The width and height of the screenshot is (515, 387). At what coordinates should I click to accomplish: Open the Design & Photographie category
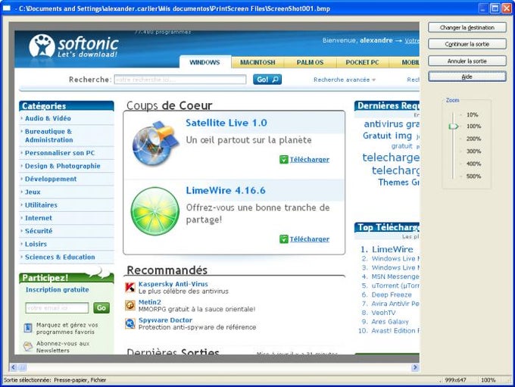pos(63,166)
